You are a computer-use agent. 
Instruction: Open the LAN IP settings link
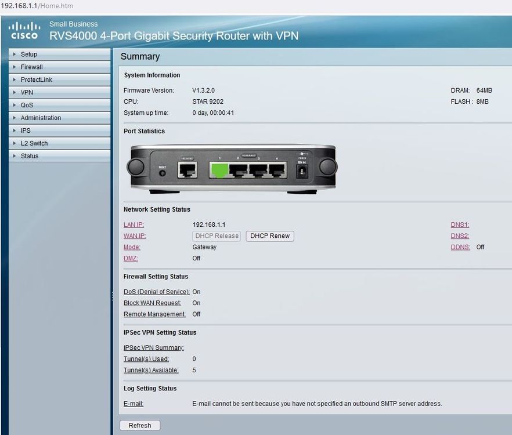133,224
